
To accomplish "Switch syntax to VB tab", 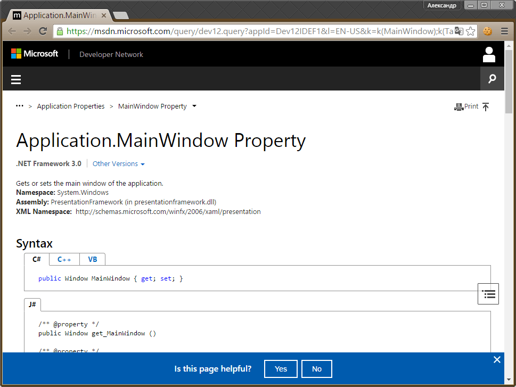I will (93, 259).
